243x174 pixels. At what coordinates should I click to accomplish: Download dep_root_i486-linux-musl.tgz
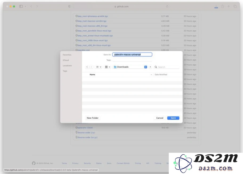tap(93, 40)
